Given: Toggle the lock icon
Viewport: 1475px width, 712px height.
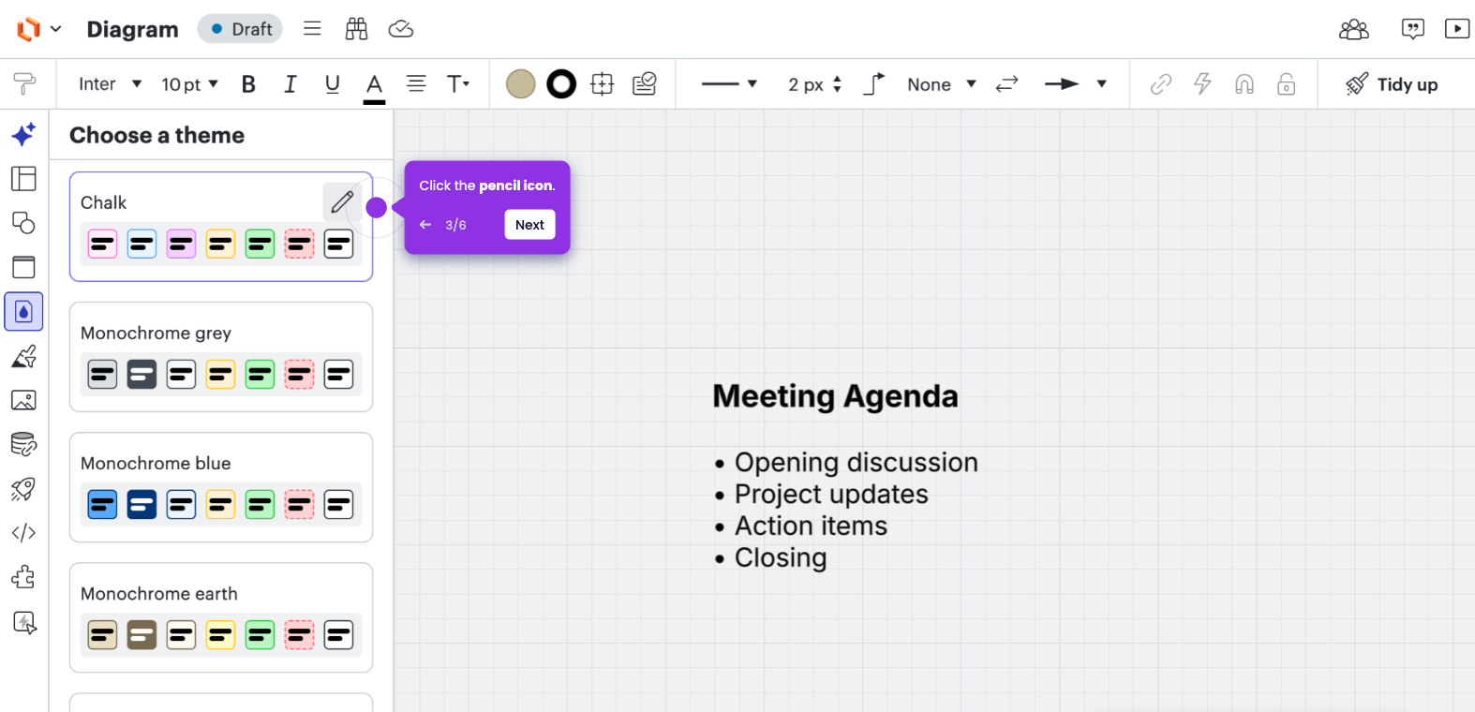Looking at the screenshot, I should [x=1287, y=84].
